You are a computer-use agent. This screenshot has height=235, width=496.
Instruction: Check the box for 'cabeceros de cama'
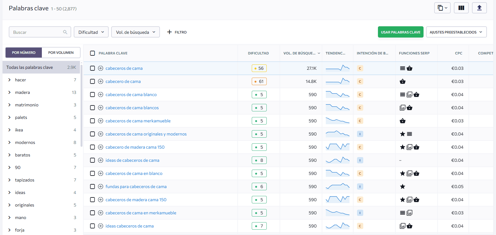click(92, 68)
